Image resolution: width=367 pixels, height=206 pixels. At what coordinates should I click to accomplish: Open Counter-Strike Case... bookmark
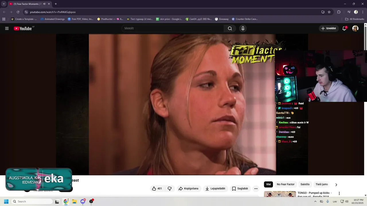tap(245, 19)
